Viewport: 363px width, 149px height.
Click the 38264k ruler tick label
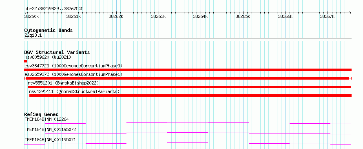coord(201,16)
